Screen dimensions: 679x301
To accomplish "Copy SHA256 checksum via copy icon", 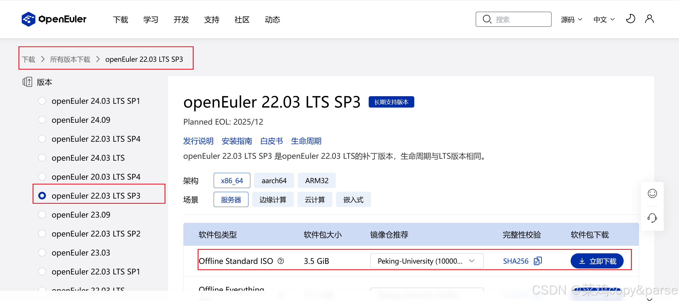I will coord(538,261).
